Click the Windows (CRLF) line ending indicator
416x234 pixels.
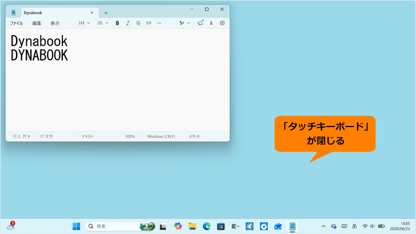coord(161,136)
